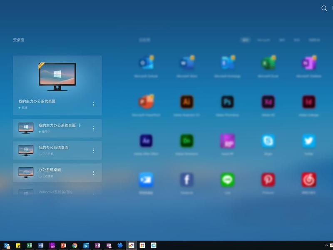Viewport: 333px width, 250px height.
Task: Open three-dot menu on the large 我的主力办公系统桌面 card
Action: pos(93,104)
